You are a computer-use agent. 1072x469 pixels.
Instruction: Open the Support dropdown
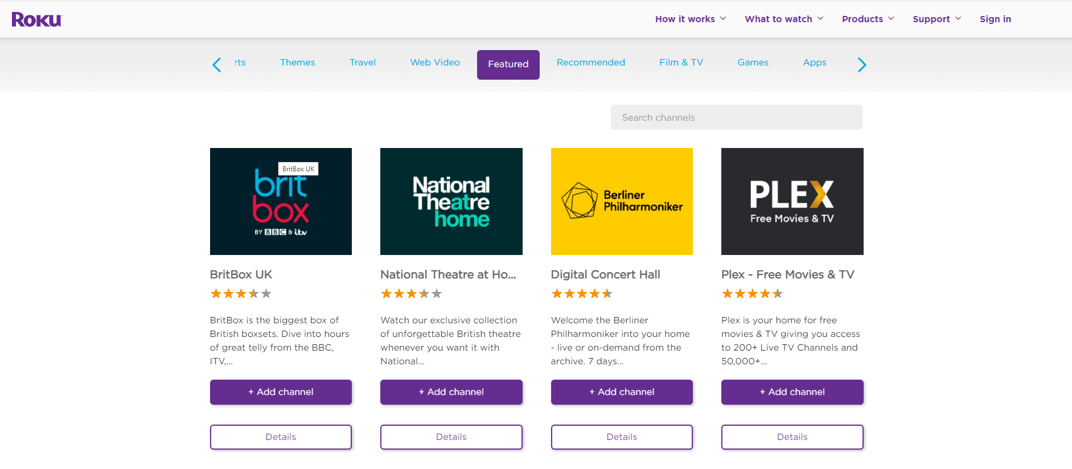pyautogui.click(x=937, y=19)
